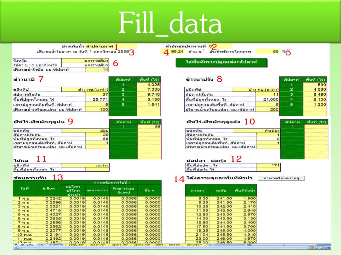This screenshot has height=255, width=341.
Task: Switch to upland_dry sheet tab
Action: (120, 245)
